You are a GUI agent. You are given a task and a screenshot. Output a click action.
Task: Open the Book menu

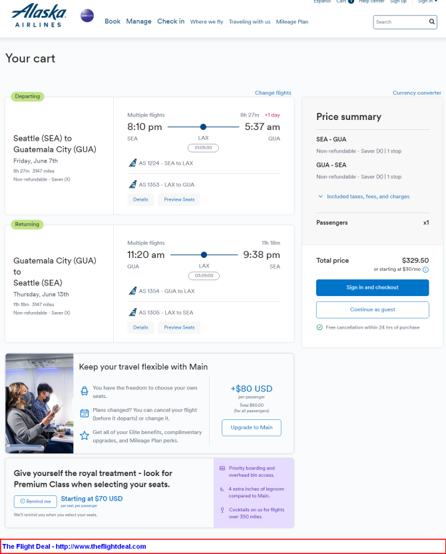coord(112,21)
